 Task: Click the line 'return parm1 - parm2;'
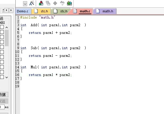click(x=50, y=56)
